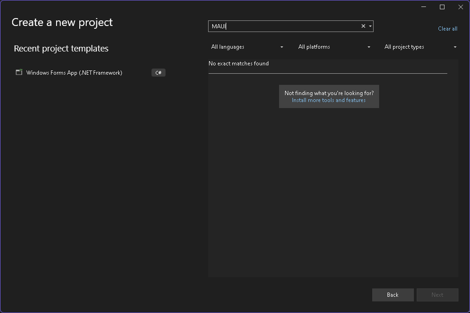Image resolution: width=470 pixels, height=313 pixels.
Task: Go Back to the previous page
Action: [393, 295]
